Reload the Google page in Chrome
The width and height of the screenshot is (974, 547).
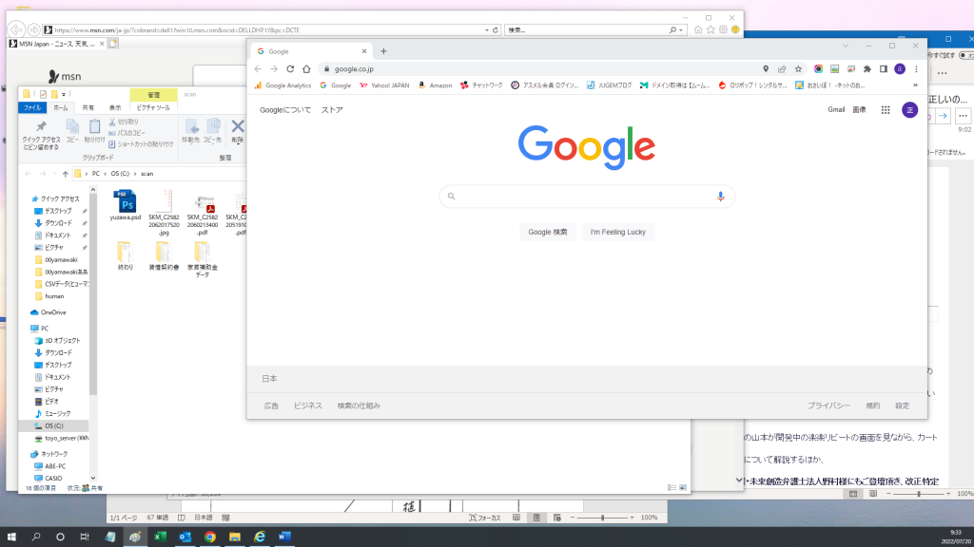[290, 68]
